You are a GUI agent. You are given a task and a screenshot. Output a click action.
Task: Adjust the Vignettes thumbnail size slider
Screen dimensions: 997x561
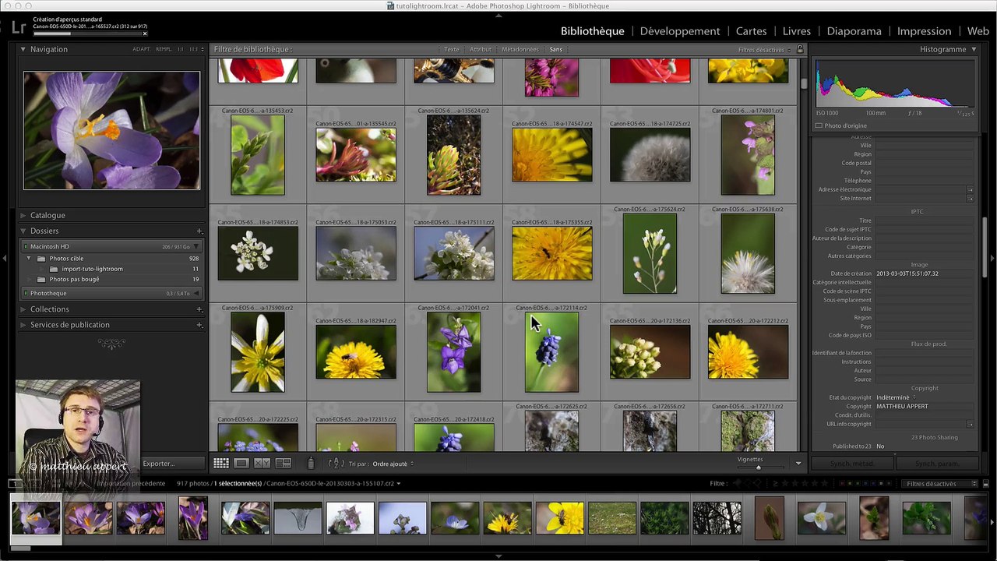click(x=758, y=467)
